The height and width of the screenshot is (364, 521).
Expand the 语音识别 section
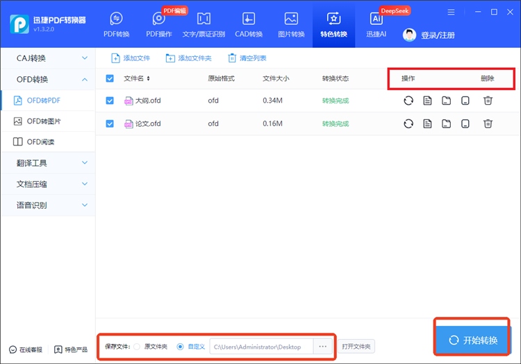[48, 205]
